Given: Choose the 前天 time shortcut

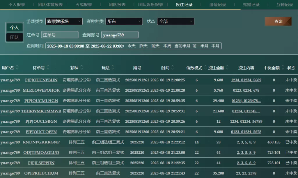Looking at the screenshot, I should [155, 46].
